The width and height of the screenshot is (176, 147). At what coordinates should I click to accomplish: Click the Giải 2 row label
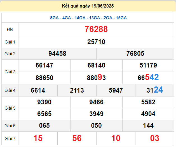pyautogui.click(x=10, y=54)
